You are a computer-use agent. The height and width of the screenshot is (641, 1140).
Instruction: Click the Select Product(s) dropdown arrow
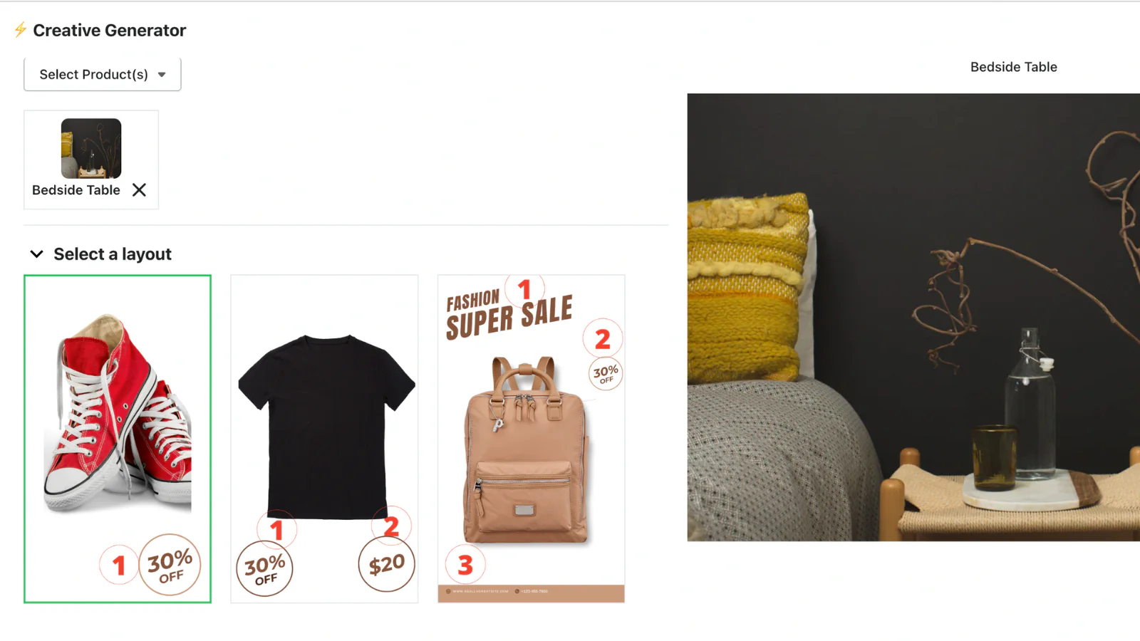coord(162,75)
